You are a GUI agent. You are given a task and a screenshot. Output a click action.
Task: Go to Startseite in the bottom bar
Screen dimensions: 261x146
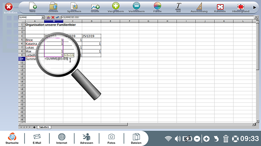pyautogui.click(x=12, y=138)
